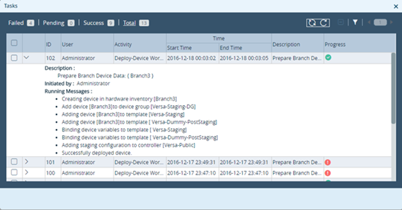Click the greyed minus icon beside the filter
402x210 pixels.
341,23
